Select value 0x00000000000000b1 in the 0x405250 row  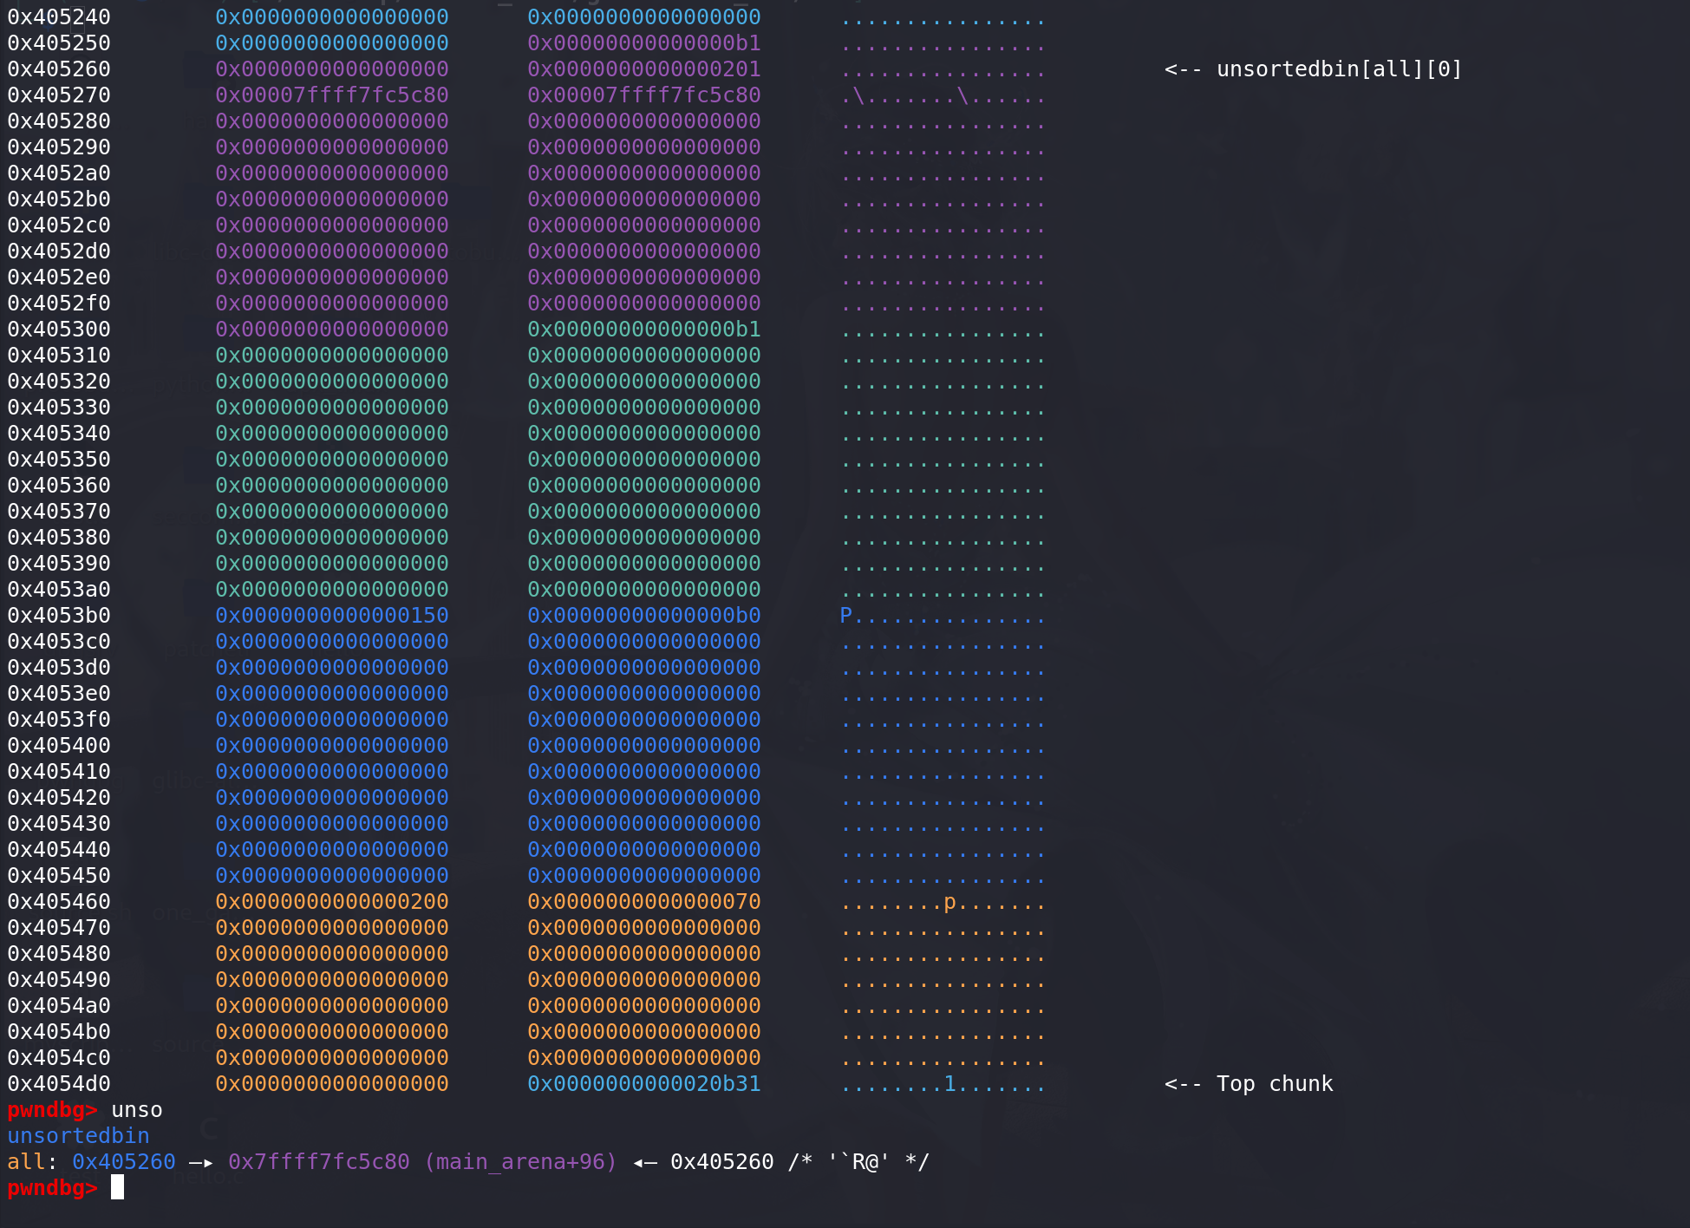(644, 43)
